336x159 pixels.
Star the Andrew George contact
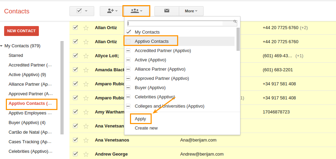pyautogui.click(x=86, y=154)
